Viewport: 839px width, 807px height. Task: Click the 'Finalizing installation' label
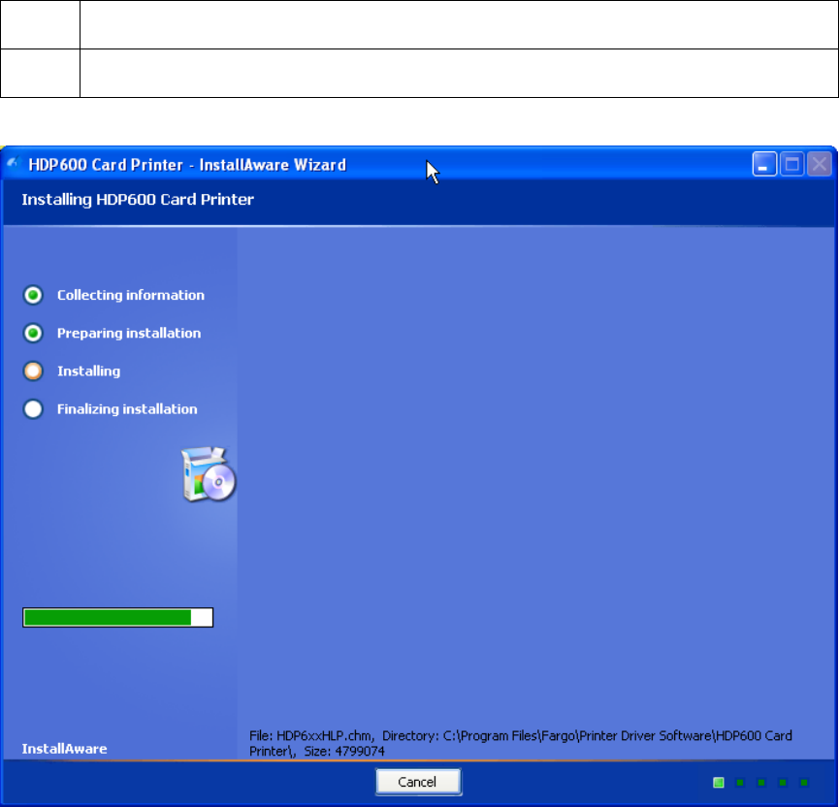127,409
